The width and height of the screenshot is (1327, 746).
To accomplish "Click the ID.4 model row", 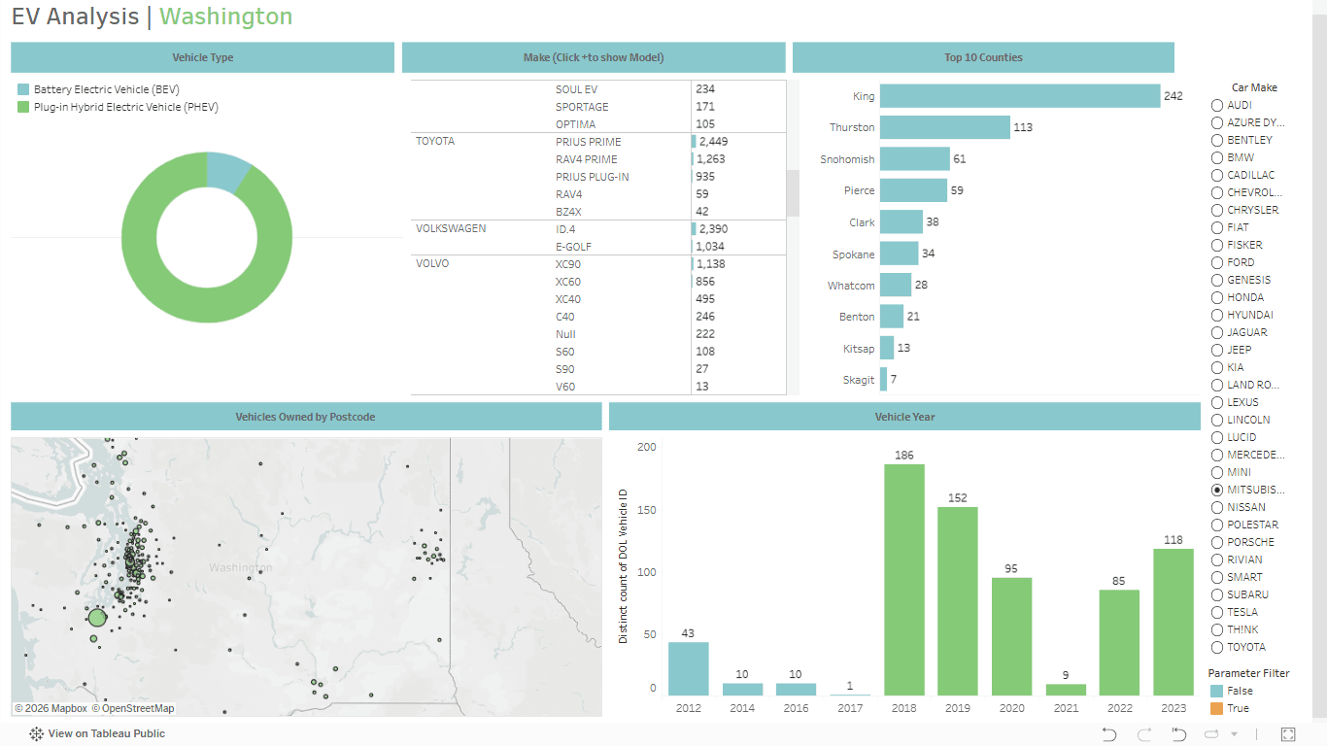I will pyautogui.click(x=565, y=229).
